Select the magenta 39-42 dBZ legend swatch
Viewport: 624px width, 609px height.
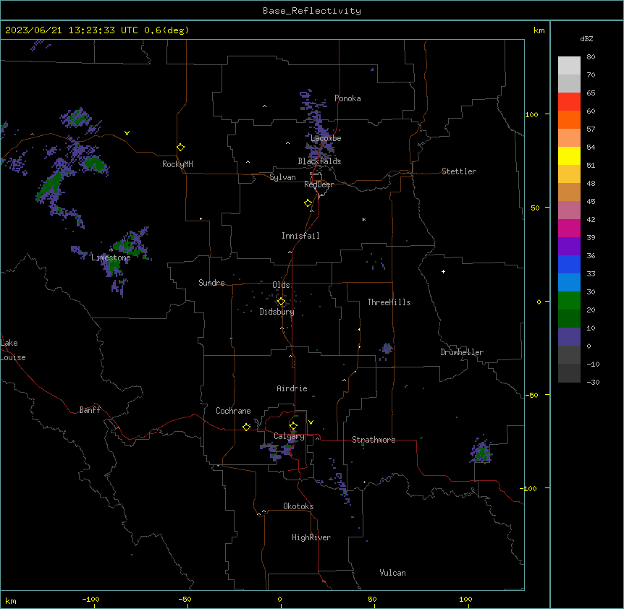pyautogui.click(x=569, y=228)
